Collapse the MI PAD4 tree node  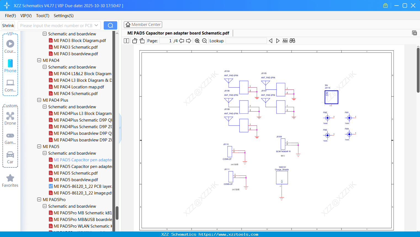pyautogui.click(x=39, y=60)
